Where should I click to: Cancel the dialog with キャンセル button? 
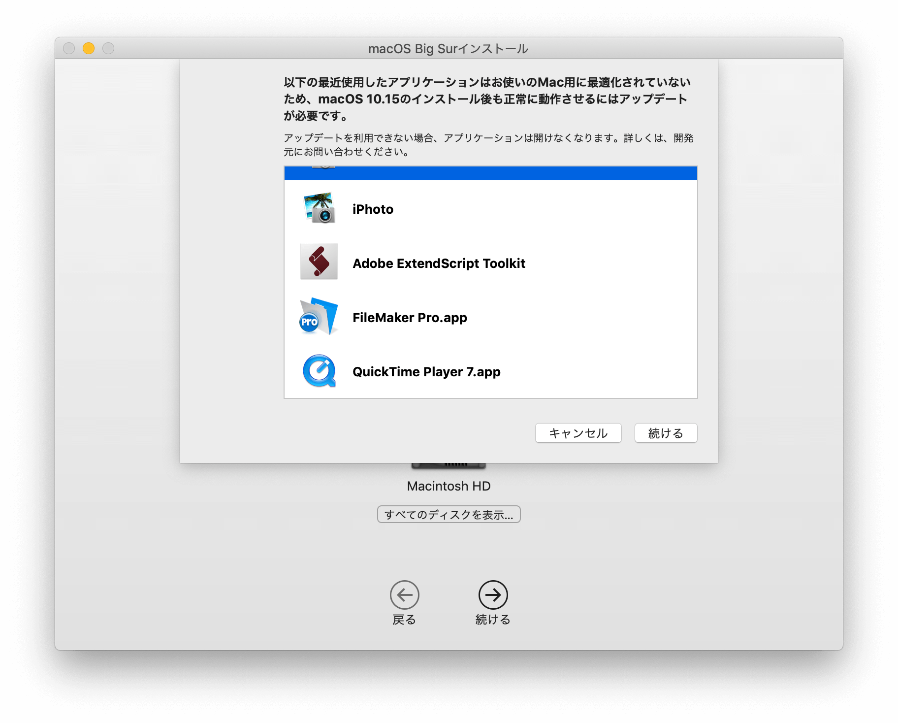578,433
